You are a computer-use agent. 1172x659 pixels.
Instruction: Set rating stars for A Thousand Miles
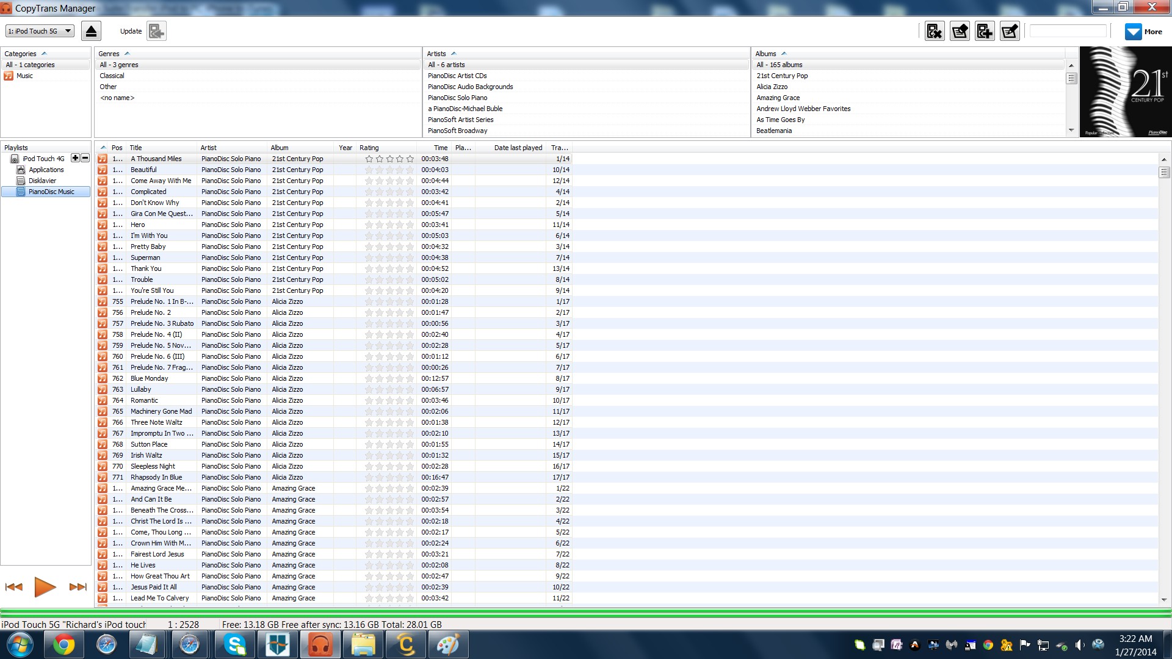click(389, 159)
